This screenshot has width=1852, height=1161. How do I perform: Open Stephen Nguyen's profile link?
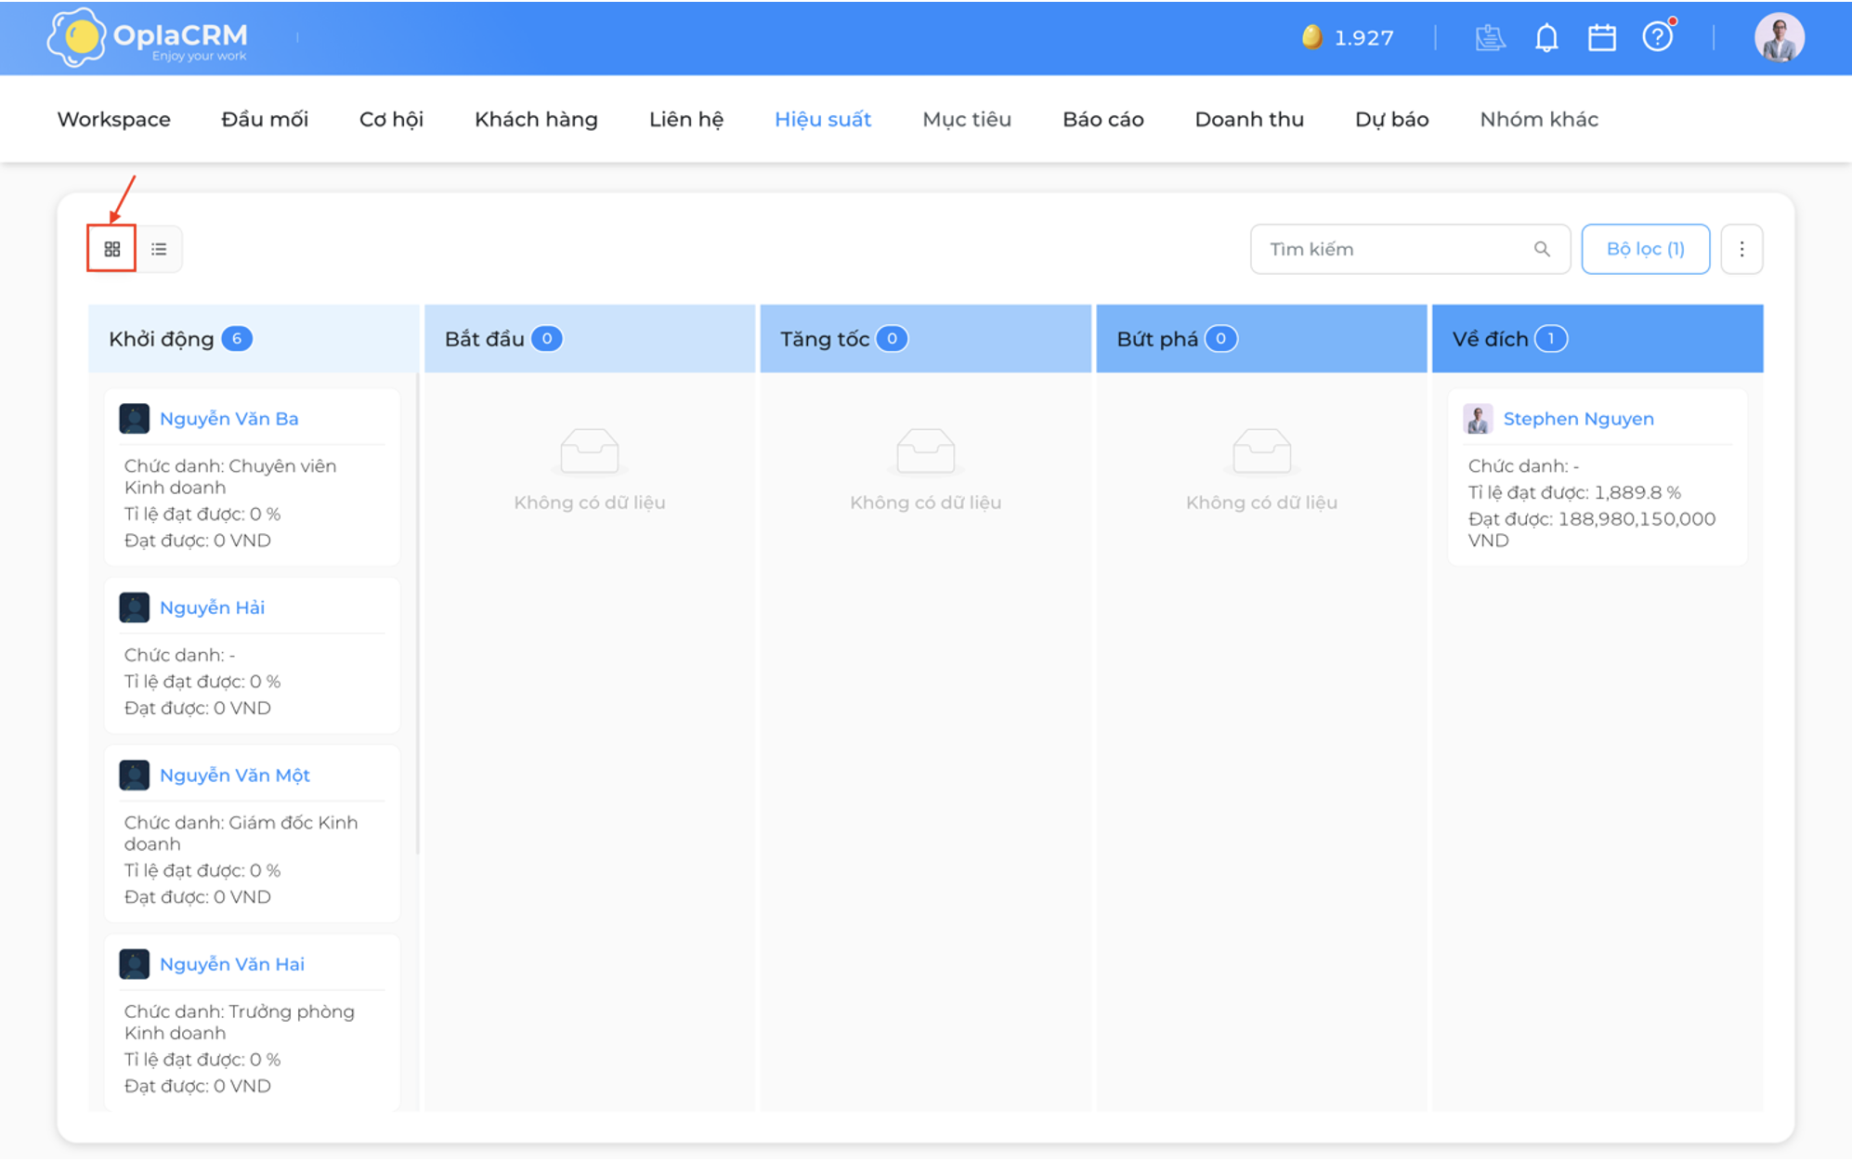click(x=1578, y=419)
